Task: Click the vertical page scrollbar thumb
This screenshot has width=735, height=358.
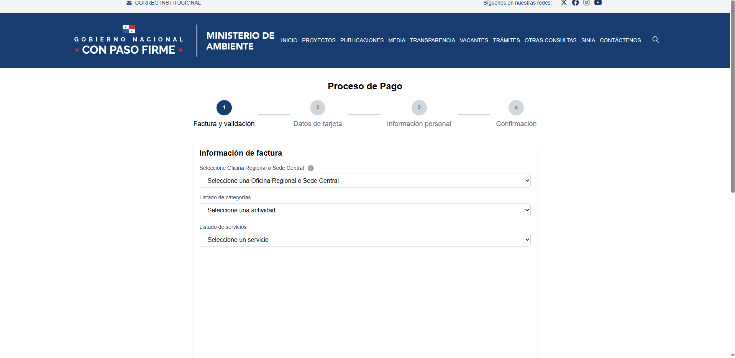Action: pyautogui.click(x=732, y=96)
